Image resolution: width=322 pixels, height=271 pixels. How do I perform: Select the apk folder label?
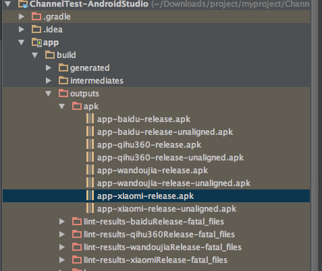point(91,107)
